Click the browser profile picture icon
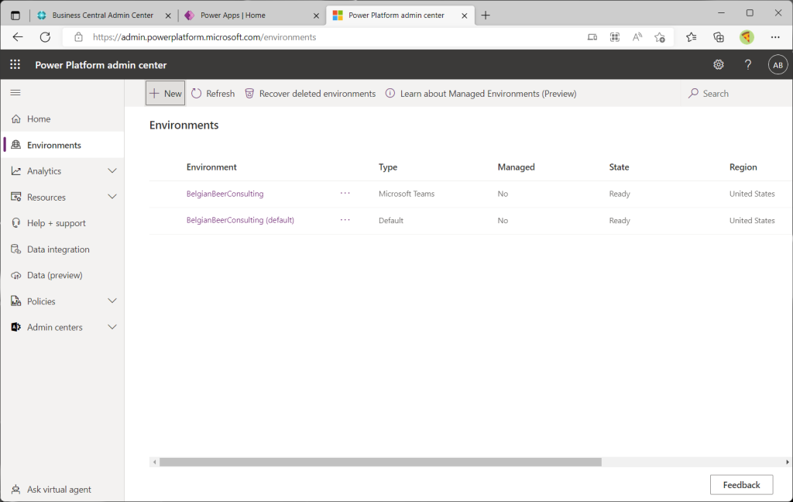 [747, 37]
